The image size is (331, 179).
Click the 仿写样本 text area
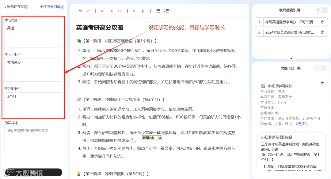[x=33, y=138]
